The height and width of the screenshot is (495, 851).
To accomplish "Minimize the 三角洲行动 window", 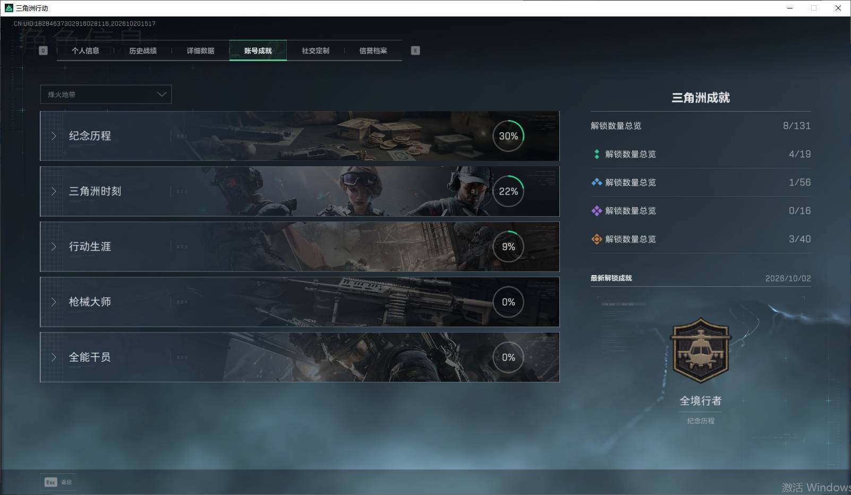I will [790, 8].
